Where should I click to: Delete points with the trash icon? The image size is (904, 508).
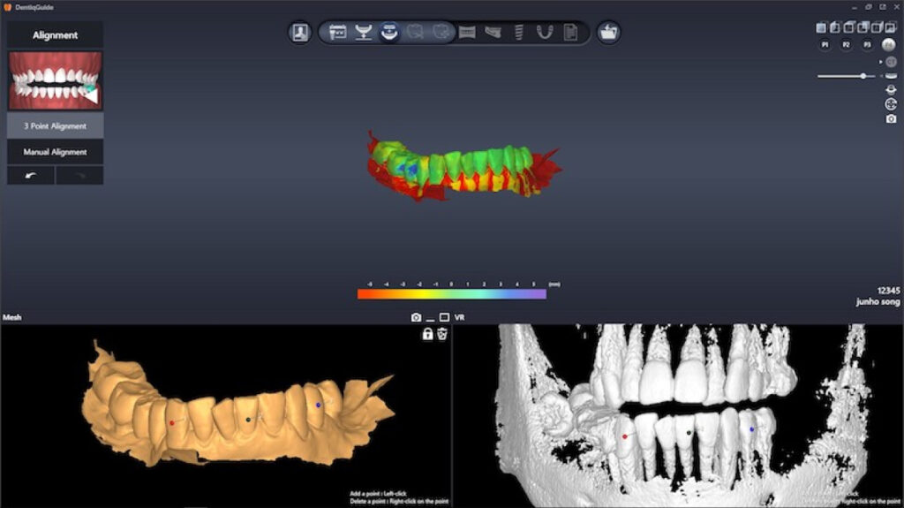point(442,334)
